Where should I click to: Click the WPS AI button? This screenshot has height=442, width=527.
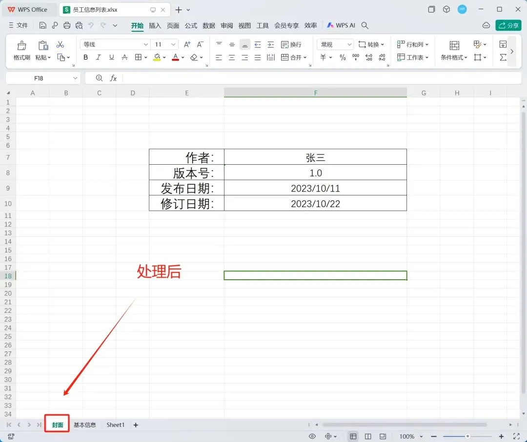click(x=341, y=25)
